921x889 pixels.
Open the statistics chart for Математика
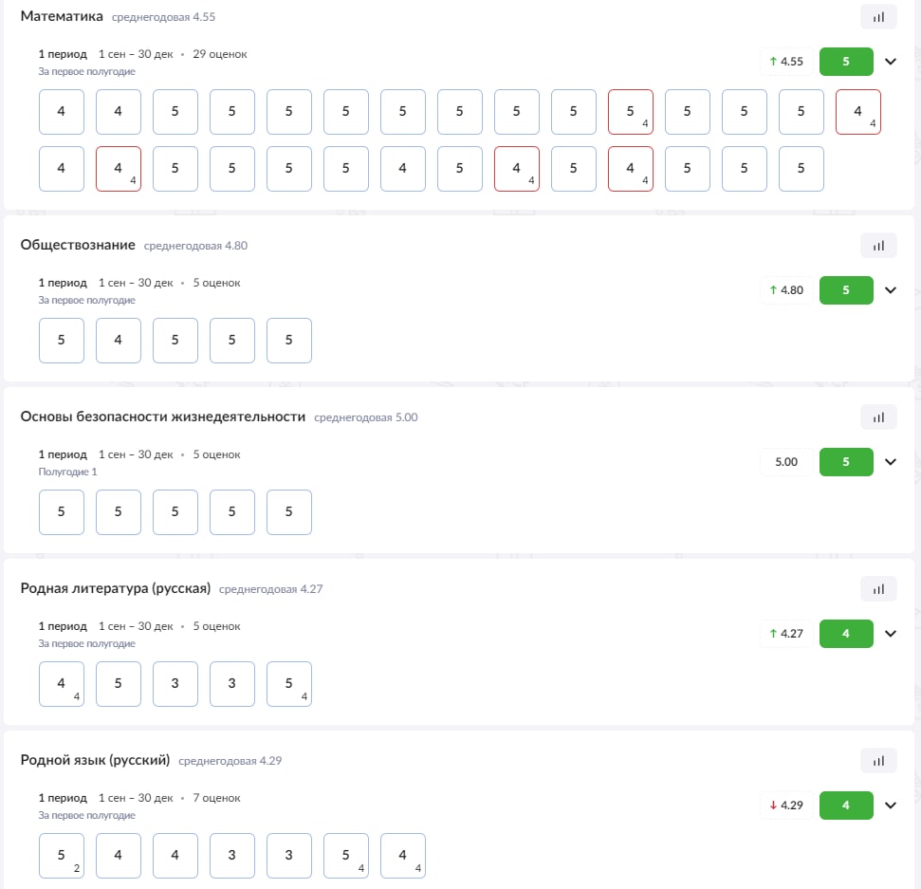(878, 16)
